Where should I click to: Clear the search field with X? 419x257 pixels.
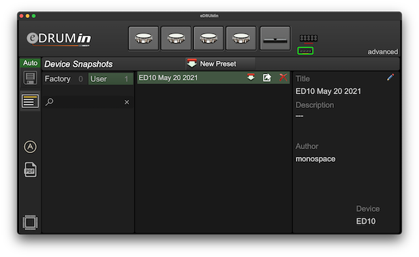tap(126, 102)
